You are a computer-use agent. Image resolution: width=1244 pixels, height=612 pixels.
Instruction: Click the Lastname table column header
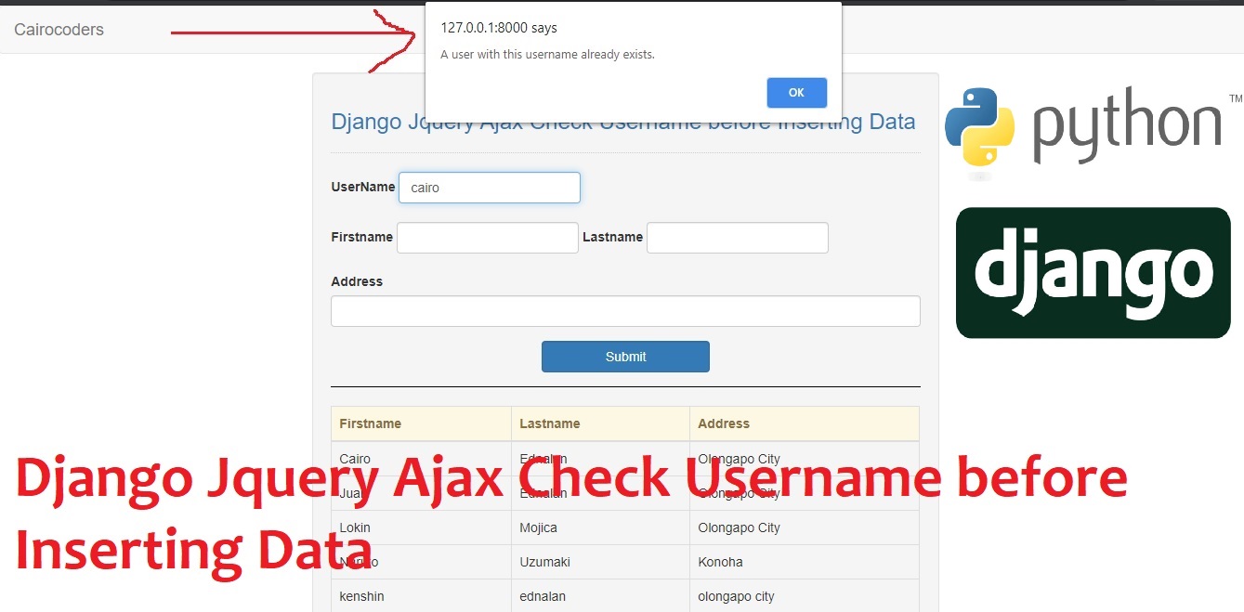click(550, 423)
